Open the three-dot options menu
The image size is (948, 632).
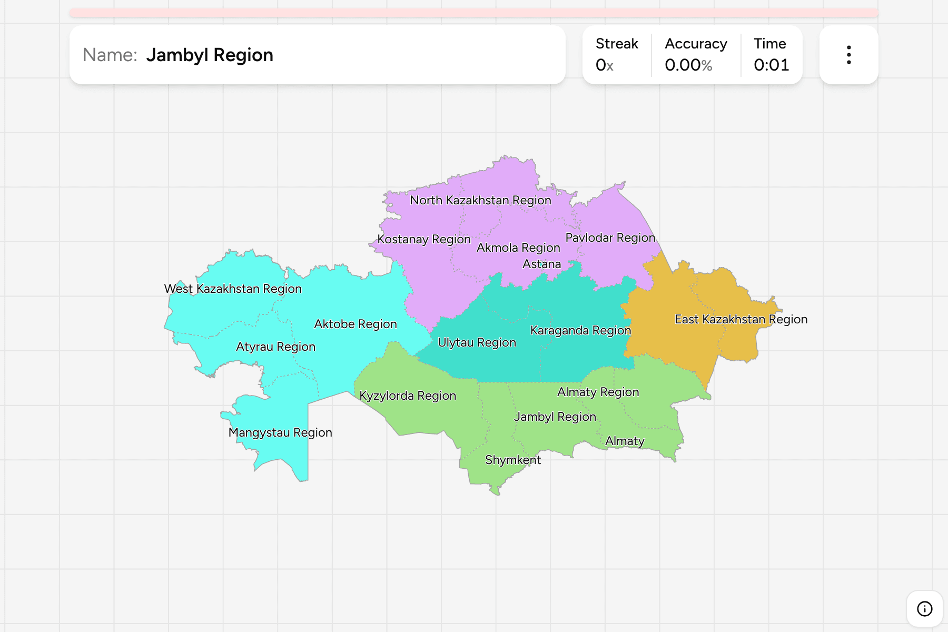pyautogui.click(x=848, y=55)
